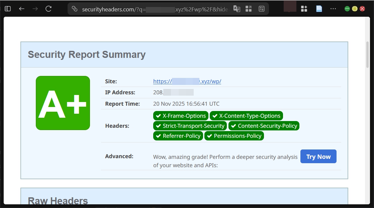This screenshot has width=374, height=208.
Task: Click the Strict-Transport-Security badge
Action: point(190,126)
